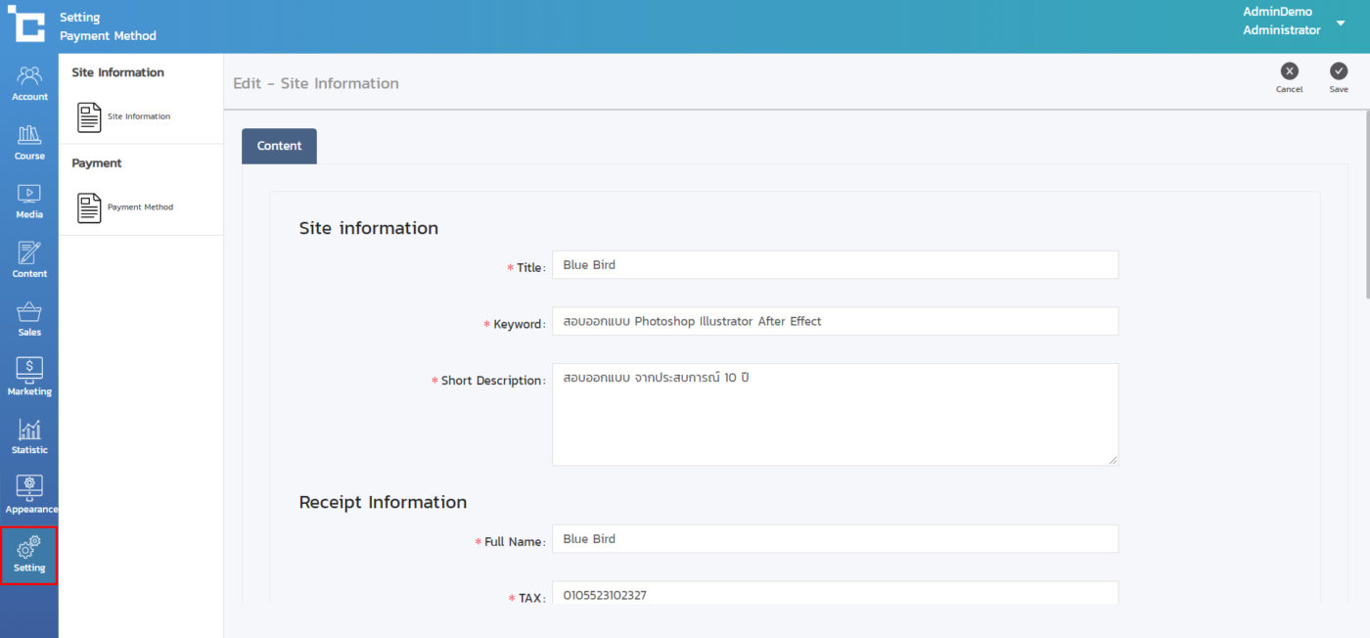Open the Content editor icon
1370x638 pixels.
(29, 259)
